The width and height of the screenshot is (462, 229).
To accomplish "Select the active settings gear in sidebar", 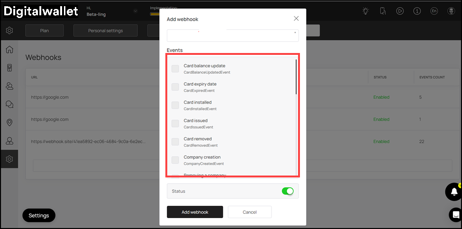I will 9,159.
